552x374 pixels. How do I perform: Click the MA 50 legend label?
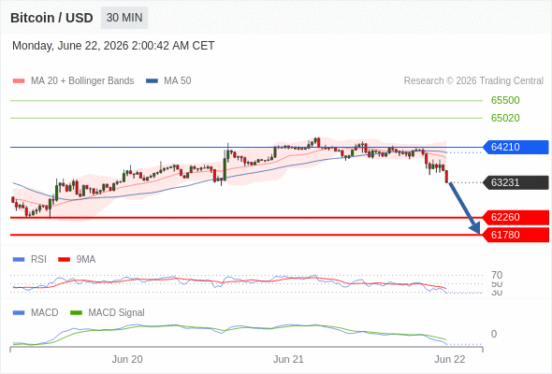[178, 81]
